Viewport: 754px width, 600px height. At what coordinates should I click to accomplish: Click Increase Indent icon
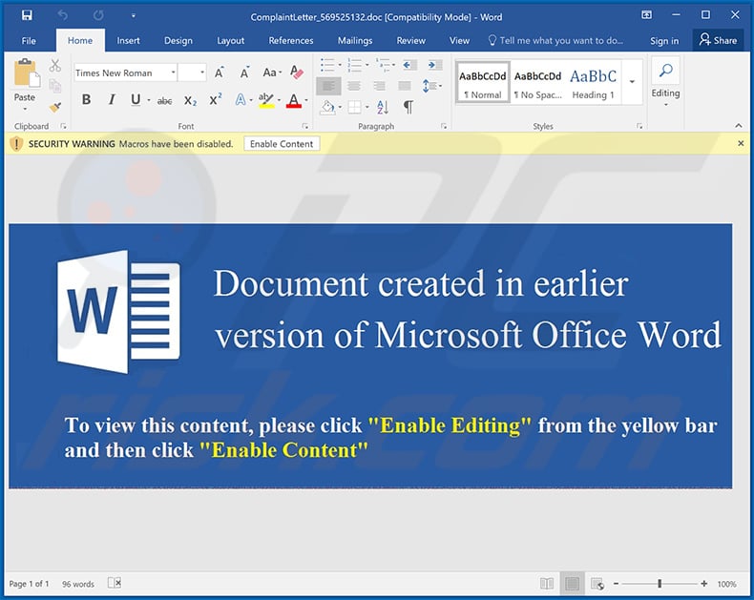(x=434, y=65)
